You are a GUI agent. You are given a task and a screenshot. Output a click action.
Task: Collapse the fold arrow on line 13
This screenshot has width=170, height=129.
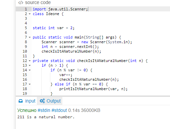[x=30, y=65]
